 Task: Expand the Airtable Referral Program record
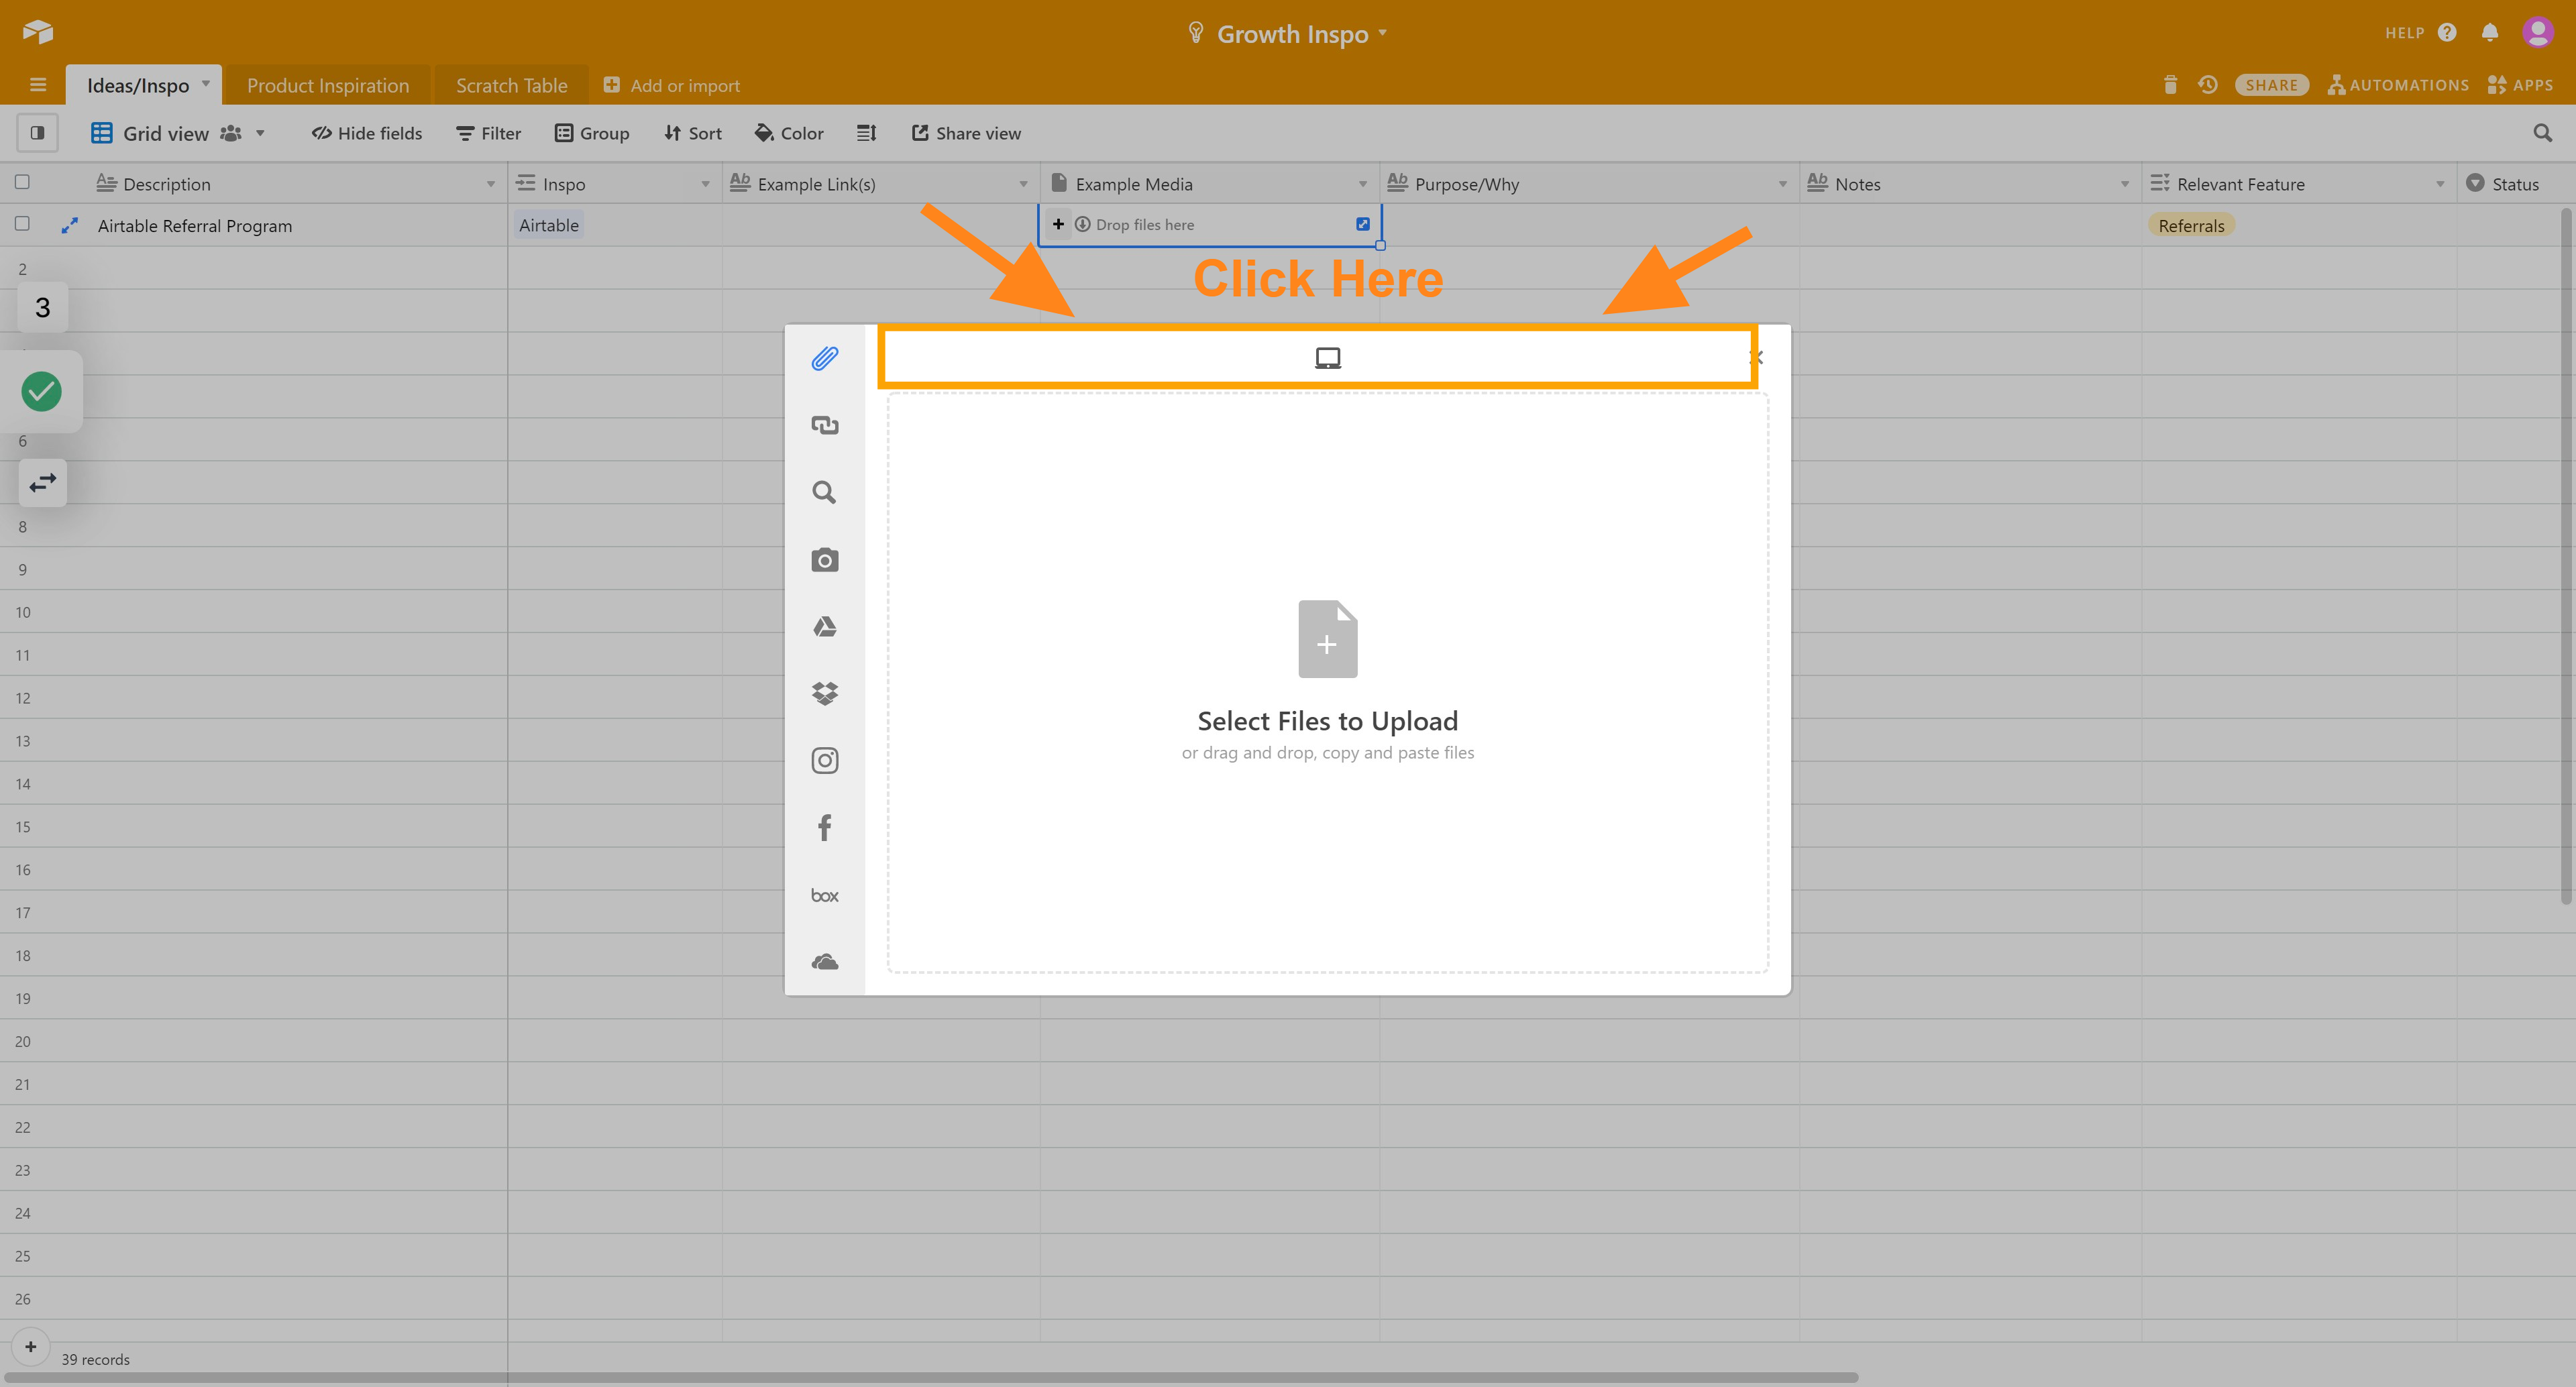tap(69, 226)
